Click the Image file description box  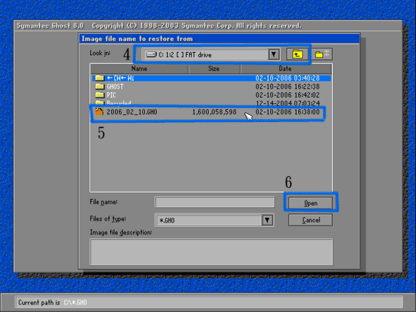[211, 252]
